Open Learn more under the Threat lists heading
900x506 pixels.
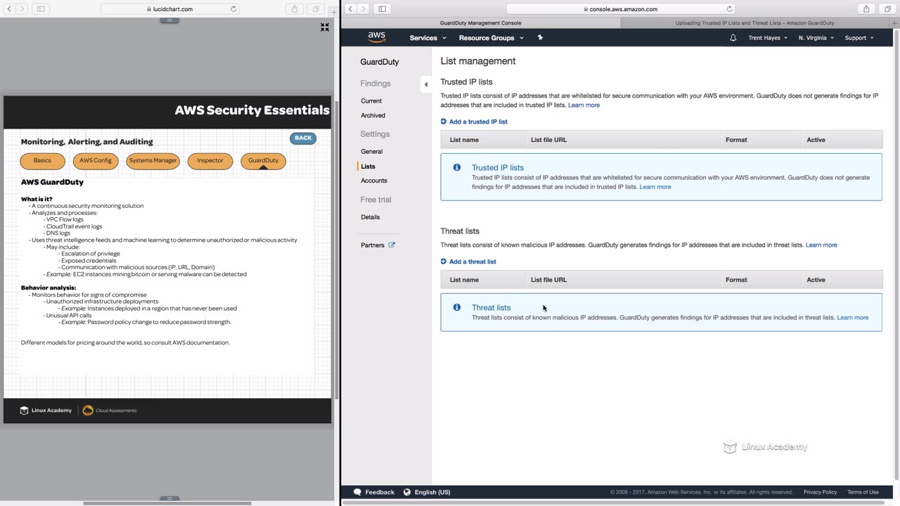click(821, 245)
